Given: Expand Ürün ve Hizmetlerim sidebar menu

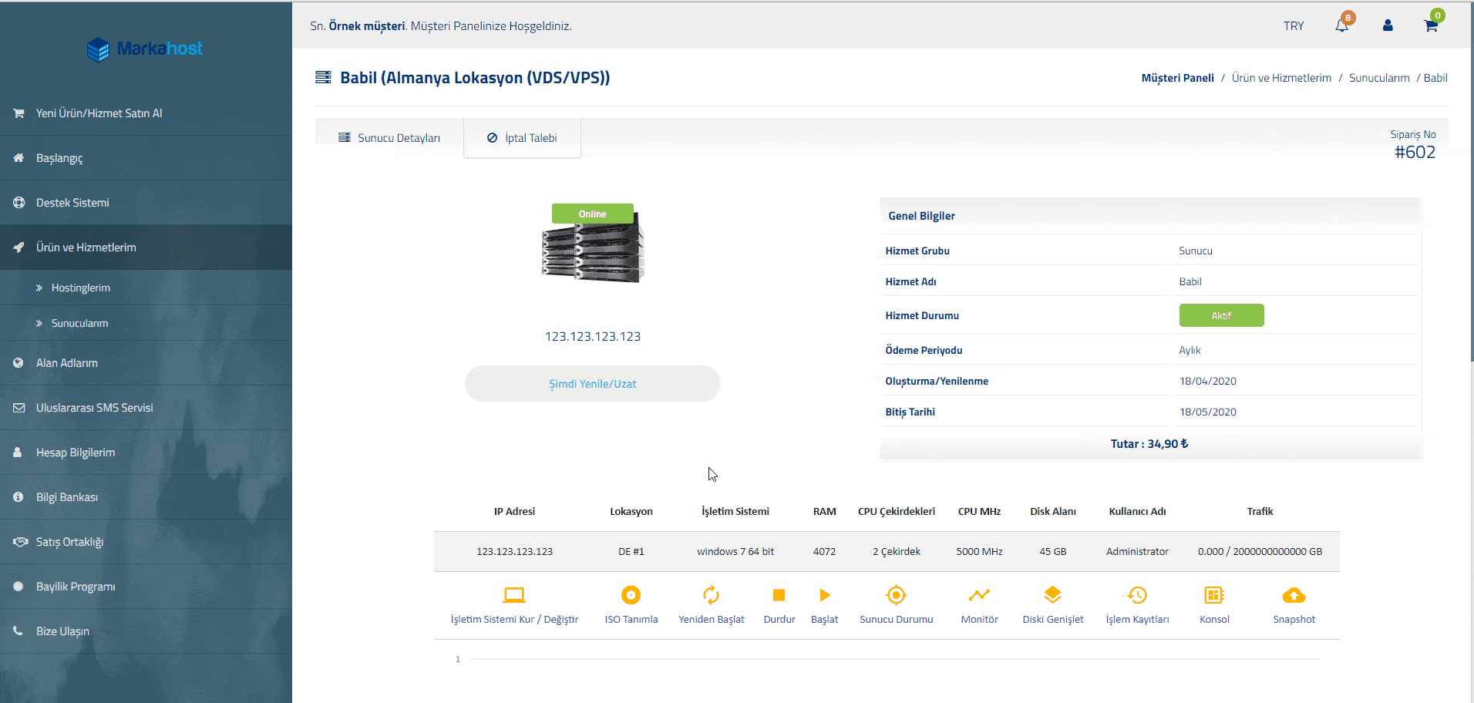Looking at the screenshot, I should 86,247.
